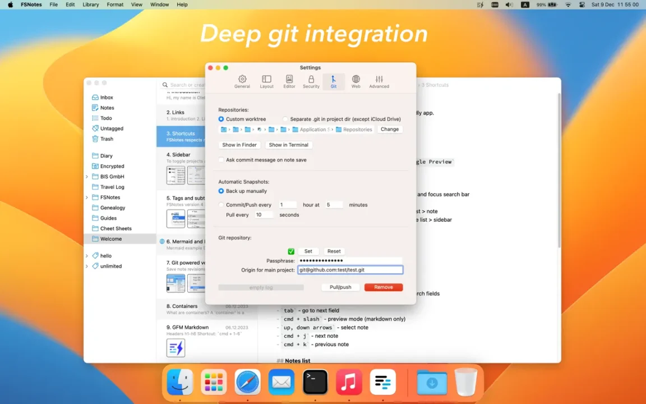
Task: Click Show in Terminal button
Action: [288, 145]
